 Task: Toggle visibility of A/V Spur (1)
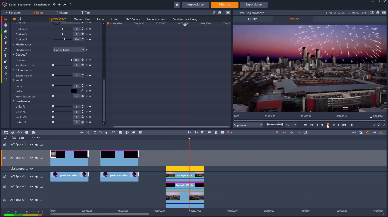coord(31,144)
